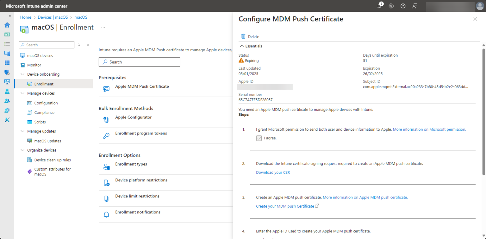The image size is (486, 239).
Task: Select Compliance menu item
Action: pos(53,112)
